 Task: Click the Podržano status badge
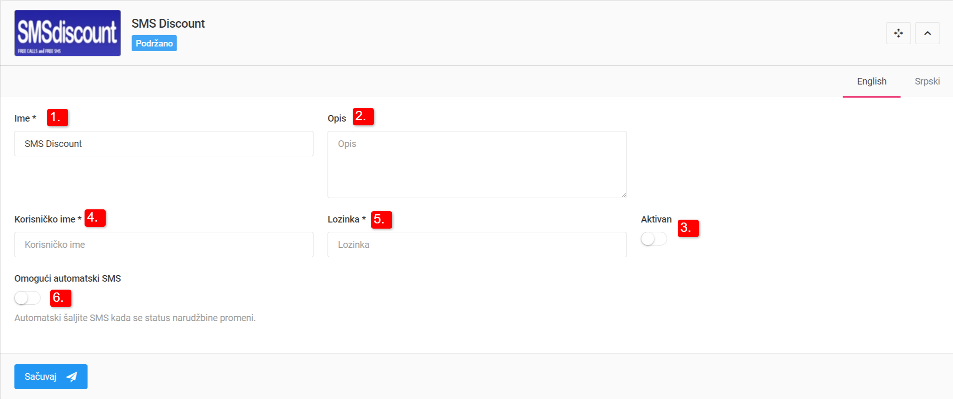coord(154,43)
